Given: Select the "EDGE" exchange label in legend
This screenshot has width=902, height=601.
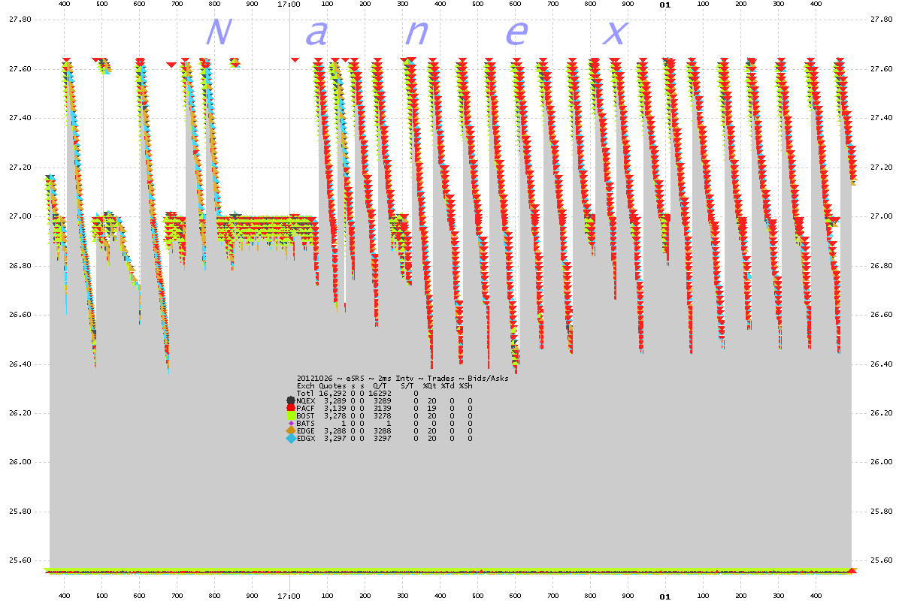Looking at the screenshot, I should 305,430.
